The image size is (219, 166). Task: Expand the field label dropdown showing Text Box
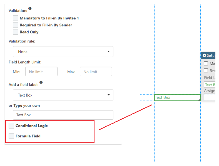(63, 95)
